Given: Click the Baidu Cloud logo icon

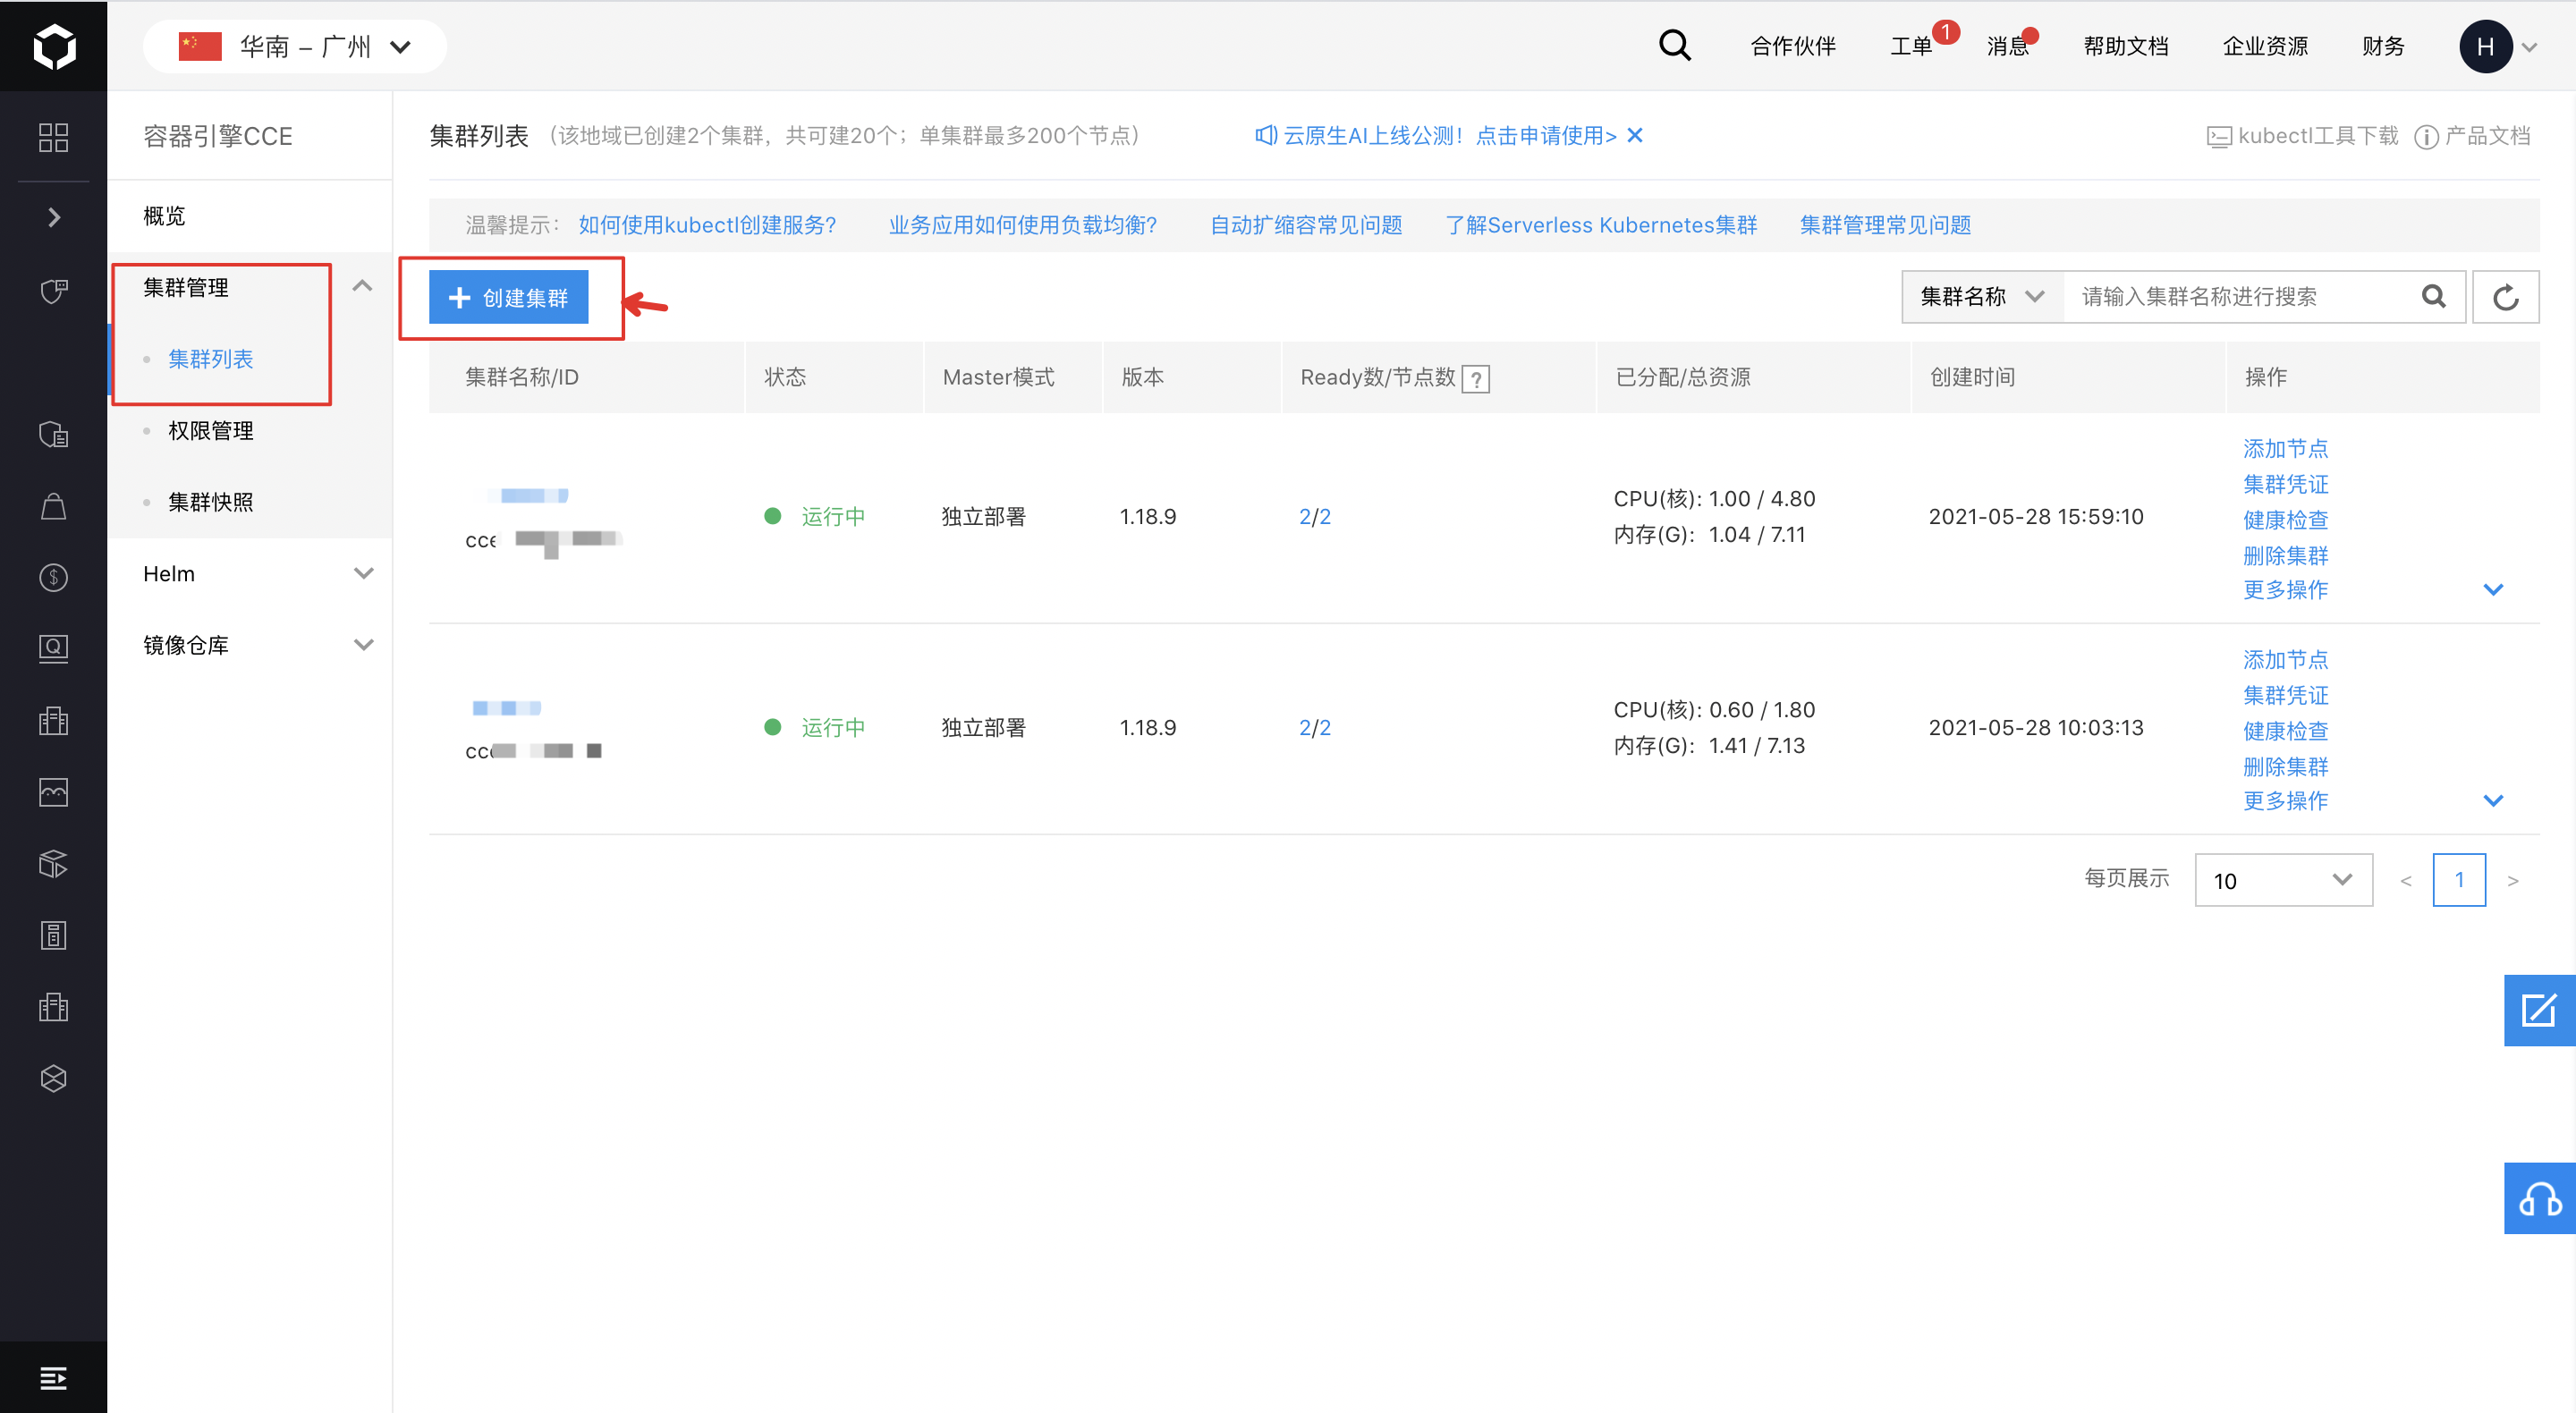Looking at the screenshot, I should tap(54, 46).
